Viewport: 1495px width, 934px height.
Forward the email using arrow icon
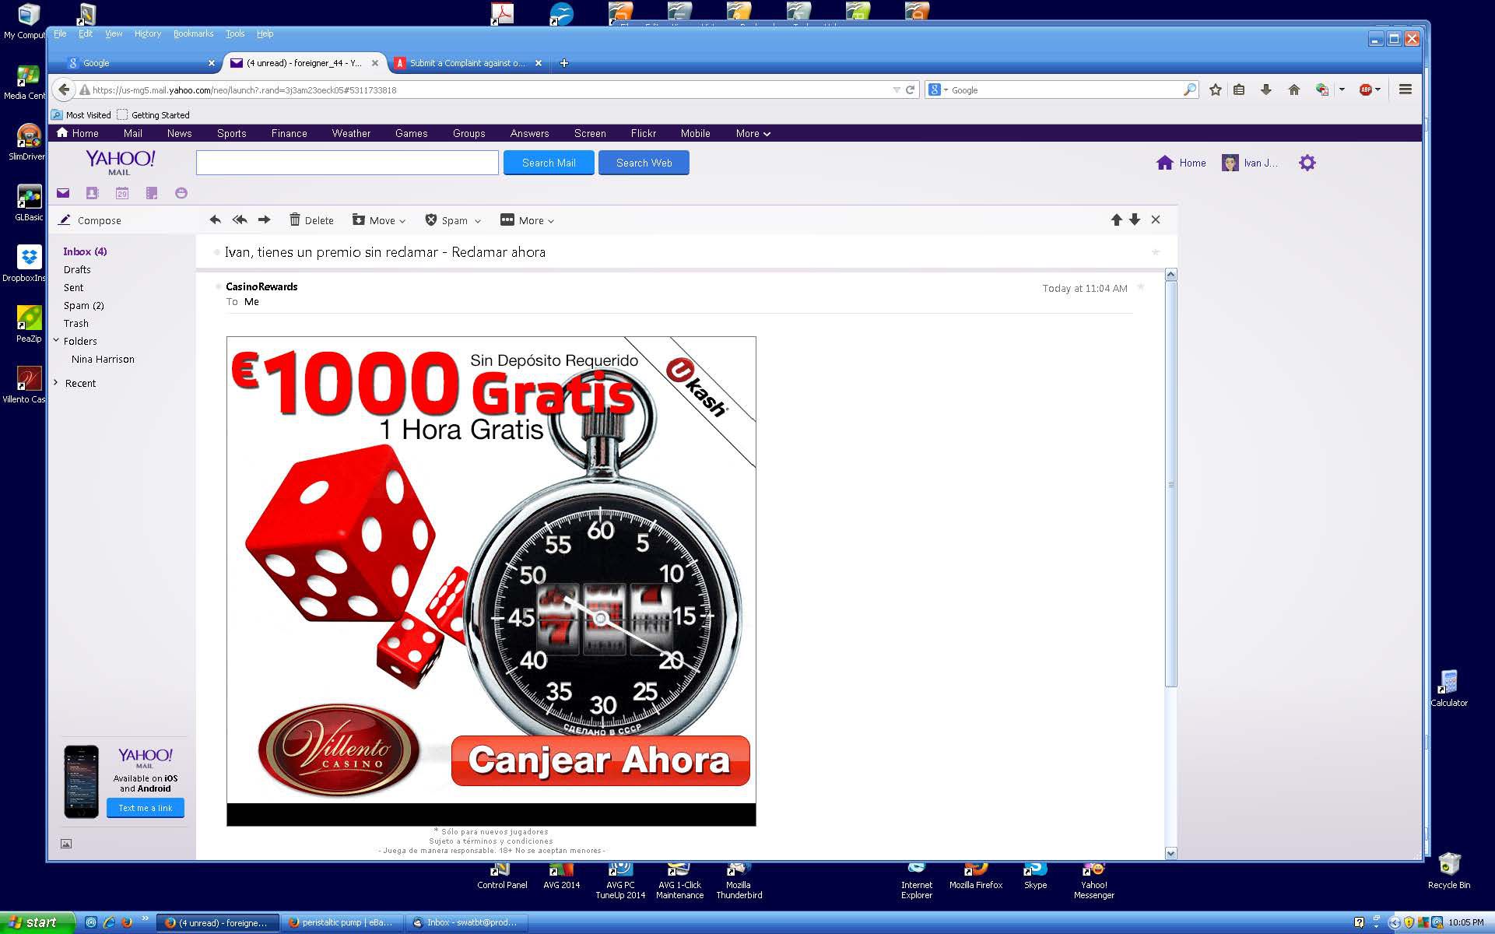(265, 220)
